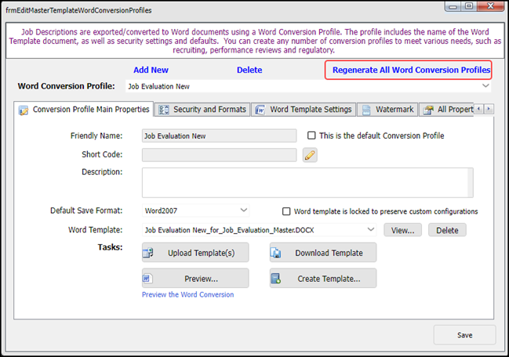The image size is (509, 357).
Task: Open the All Properties tab
Action: [x=447, y=110]
